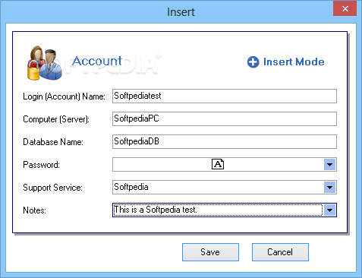
Task: Expand the Support Service dropdown arrow
Action: 329,188
